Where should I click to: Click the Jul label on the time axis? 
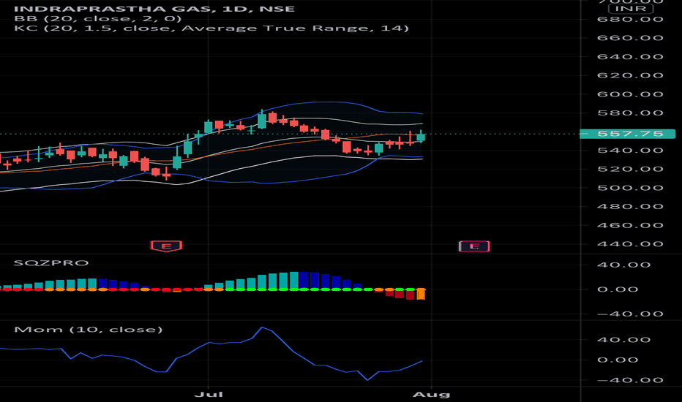[x=209, y=395]
